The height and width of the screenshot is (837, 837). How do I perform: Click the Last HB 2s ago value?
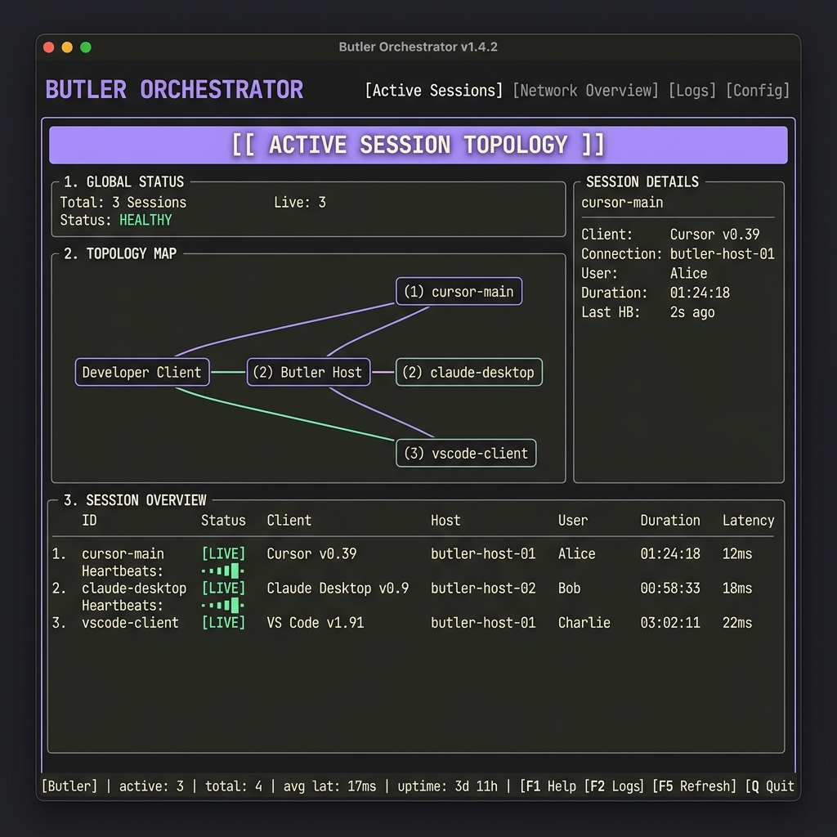[692, 312]
